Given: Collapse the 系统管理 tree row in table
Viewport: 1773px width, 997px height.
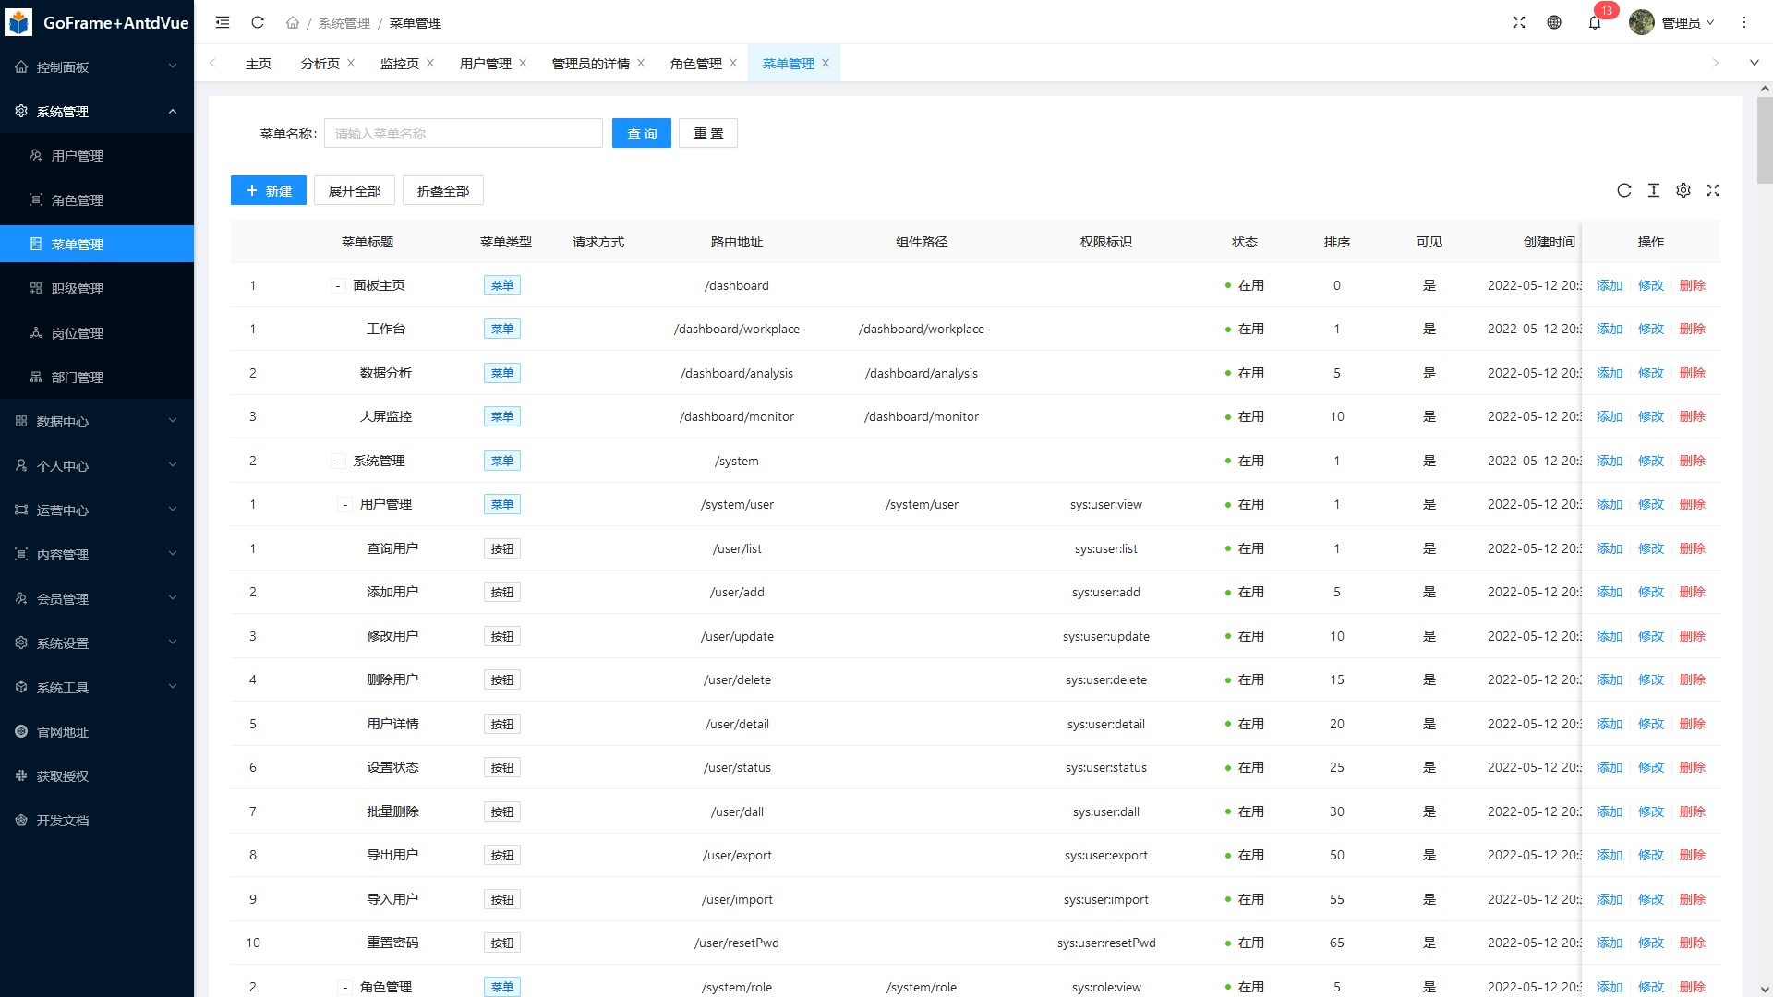Looking at the screenshot, I should (338, 462).
